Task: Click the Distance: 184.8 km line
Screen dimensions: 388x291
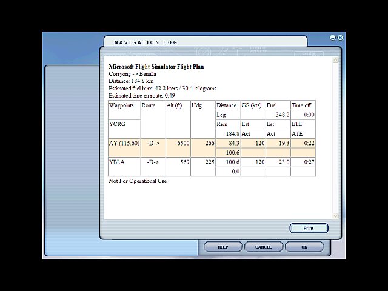Action: pyautogui.click(x=131, y=81)
